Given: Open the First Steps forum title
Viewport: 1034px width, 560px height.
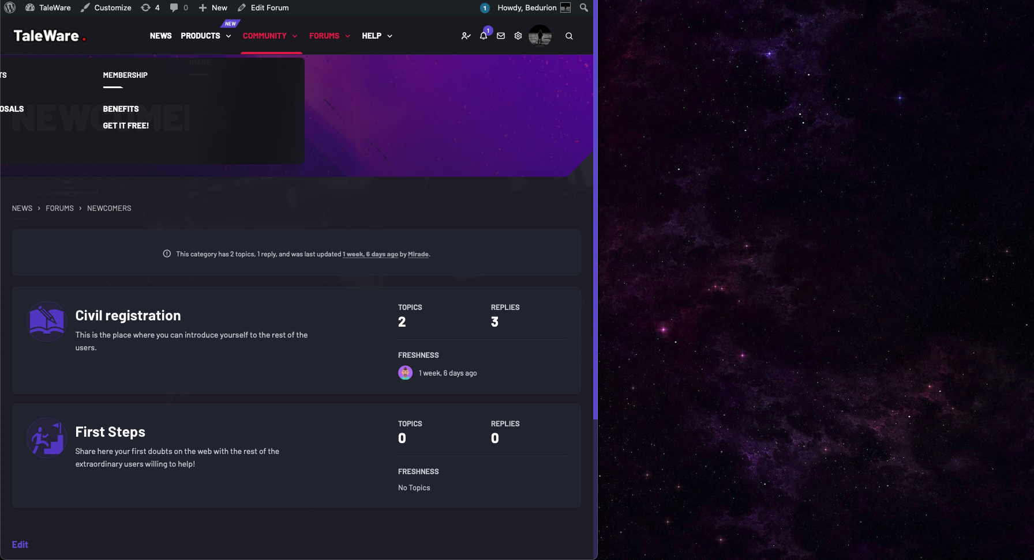Looking at the screenshot, I should click(x=110, y=432).
